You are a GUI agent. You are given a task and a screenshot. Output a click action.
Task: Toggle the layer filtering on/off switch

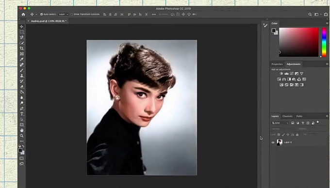pos(318,122)
